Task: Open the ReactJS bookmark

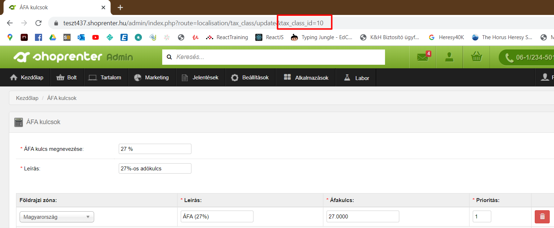Action: coord(270,37)
